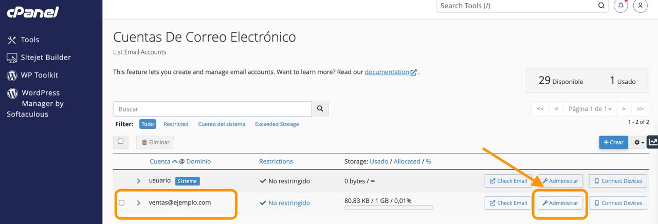
Task: Open the notifications bell icon
Action: tap(621, 6)
